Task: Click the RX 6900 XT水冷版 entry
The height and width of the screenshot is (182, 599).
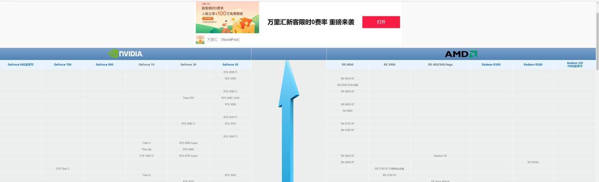Action: click(x=347, y=85)
